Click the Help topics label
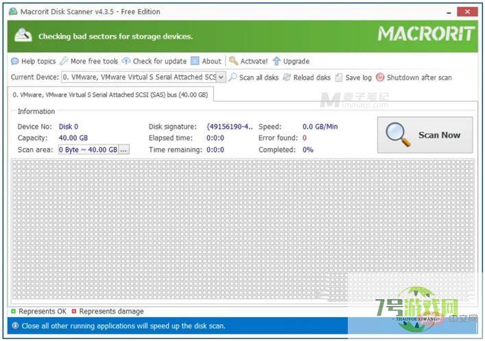Viewport: 485px width, 341px height. 38,61
